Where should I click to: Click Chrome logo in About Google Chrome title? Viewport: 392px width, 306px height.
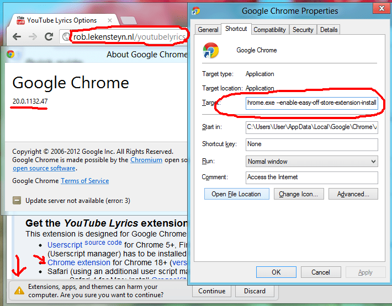(10, 54)
